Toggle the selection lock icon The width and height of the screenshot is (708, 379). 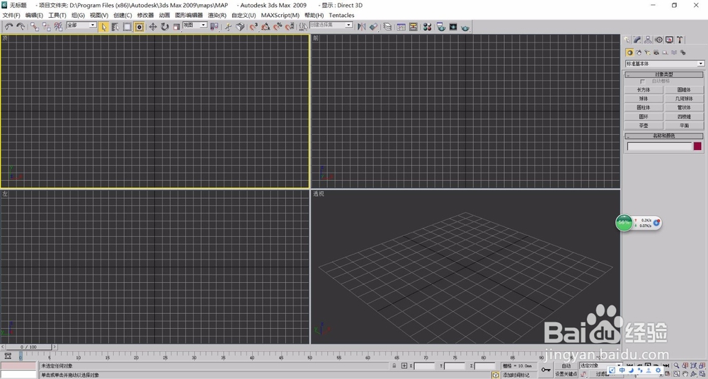pyautogui.click(x=394, y=366)
